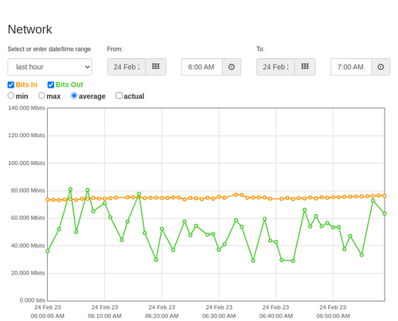
Task: Click the 100.000 Mbits axis label
Action: coord(26,163)
